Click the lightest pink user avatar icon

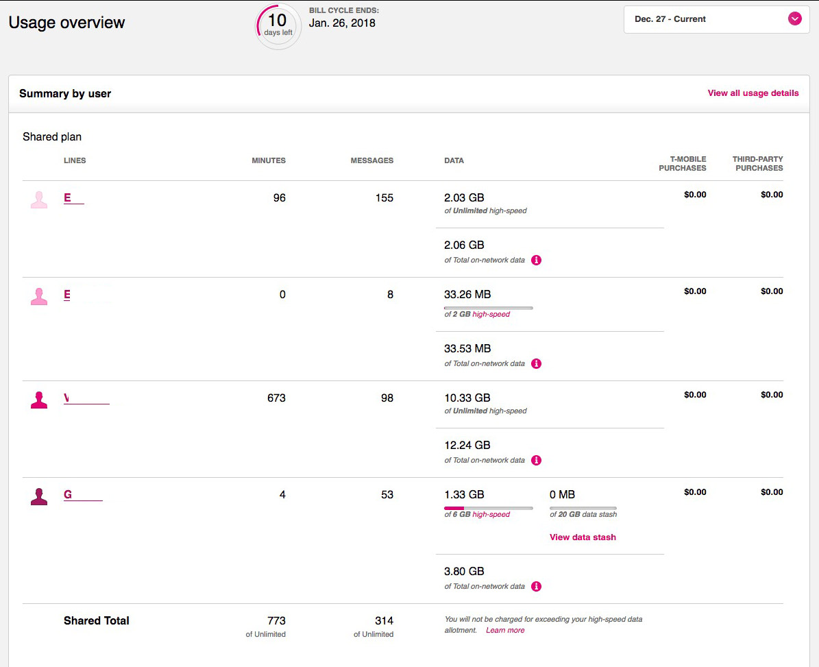coord(39,199)
